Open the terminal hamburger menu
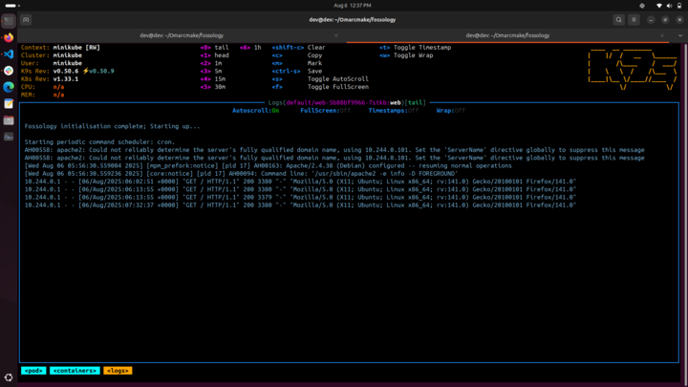 click(634, 20)
